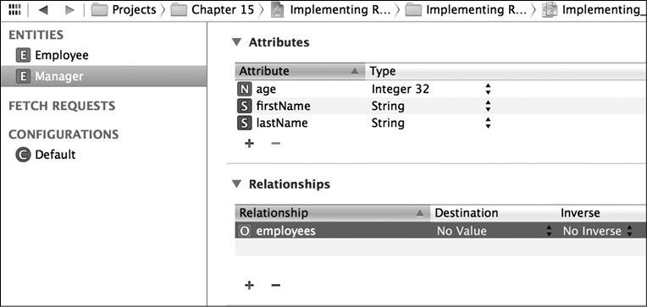Open the related items grid icon
Image resolution: width=647 pixels, height=307 pixels.
(14, 10)
